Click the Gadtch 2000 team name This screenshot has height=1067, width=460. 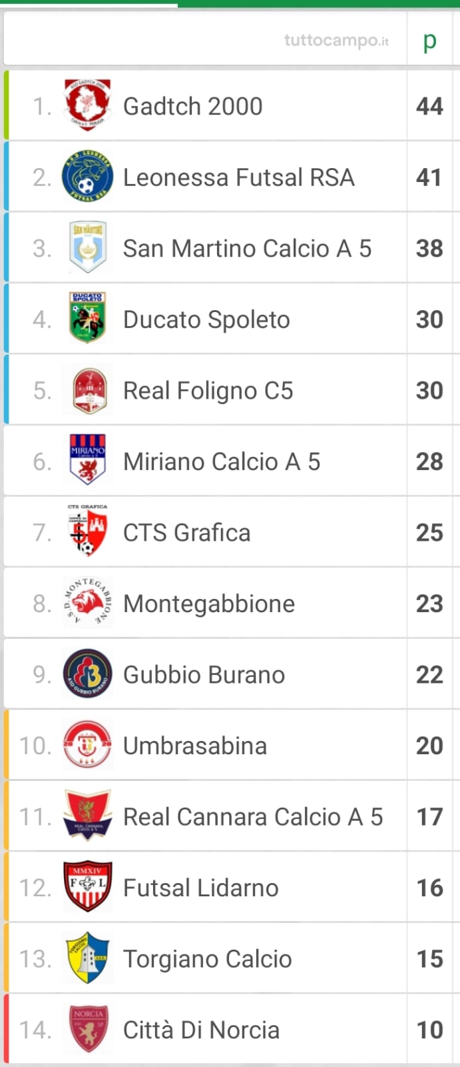(193, 106)
